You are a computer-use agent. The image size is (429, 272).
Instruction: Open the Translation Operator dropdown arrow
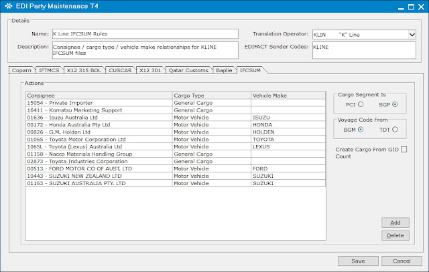tap(412, 35)
